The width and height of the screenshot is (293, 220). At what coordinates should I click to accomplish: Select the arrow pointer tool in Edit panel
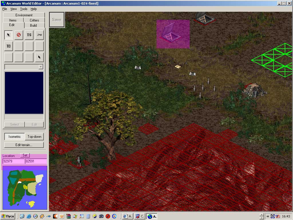(9, 35)
